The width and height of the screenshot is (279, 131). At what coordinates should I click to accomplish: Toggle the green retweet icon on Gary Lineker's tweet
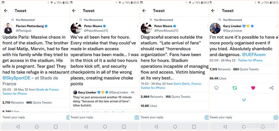click(235, 88)
